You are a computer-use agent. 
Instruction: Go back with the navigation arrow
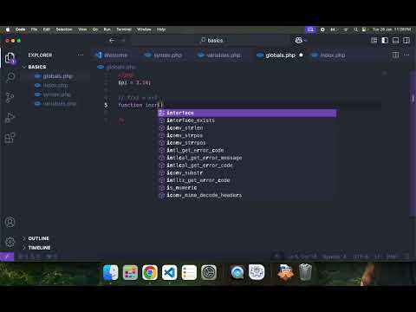112,41
